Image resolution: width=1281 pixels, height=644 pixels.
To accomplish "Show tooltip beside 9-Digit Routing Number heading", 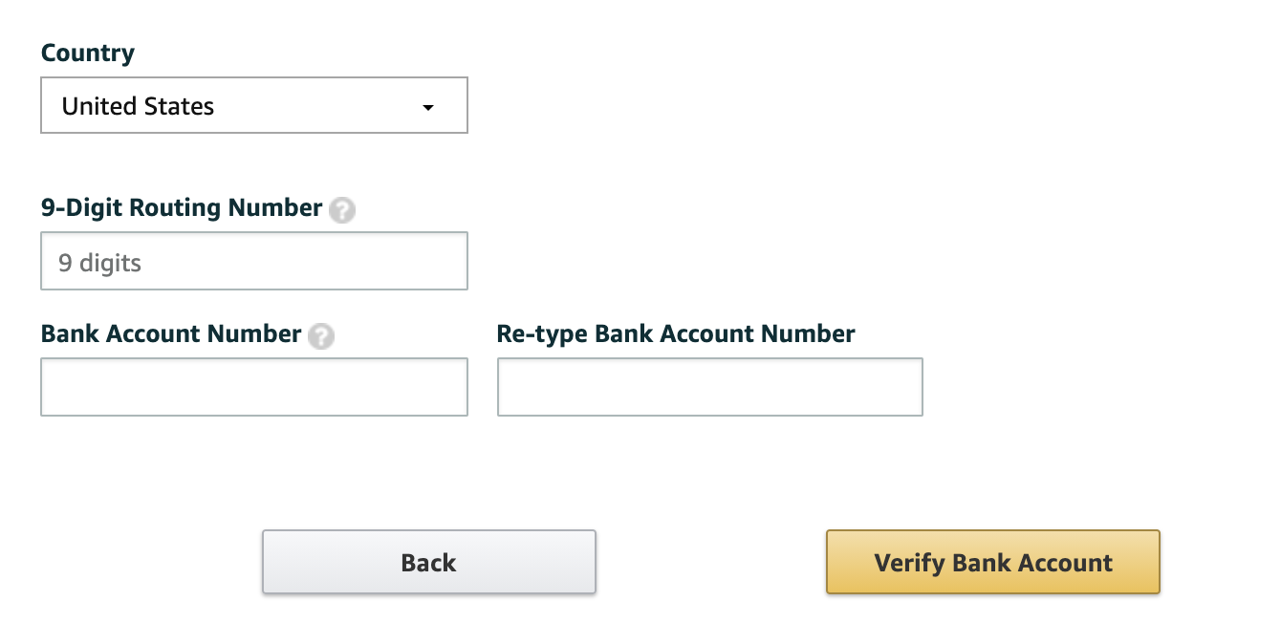I will (x=341, y=210).
